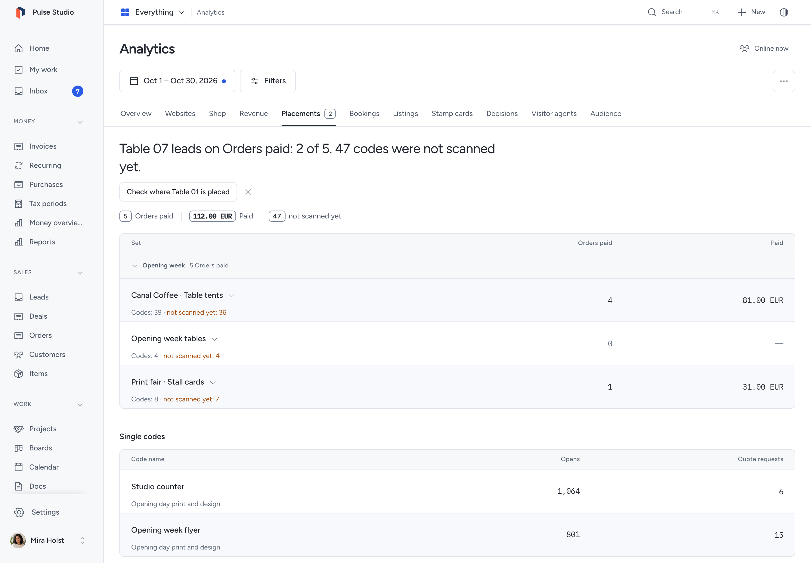Open Money overview chart icon
Image resolution: width=811 pixels, height=563 pixels.
coord(19,223)
